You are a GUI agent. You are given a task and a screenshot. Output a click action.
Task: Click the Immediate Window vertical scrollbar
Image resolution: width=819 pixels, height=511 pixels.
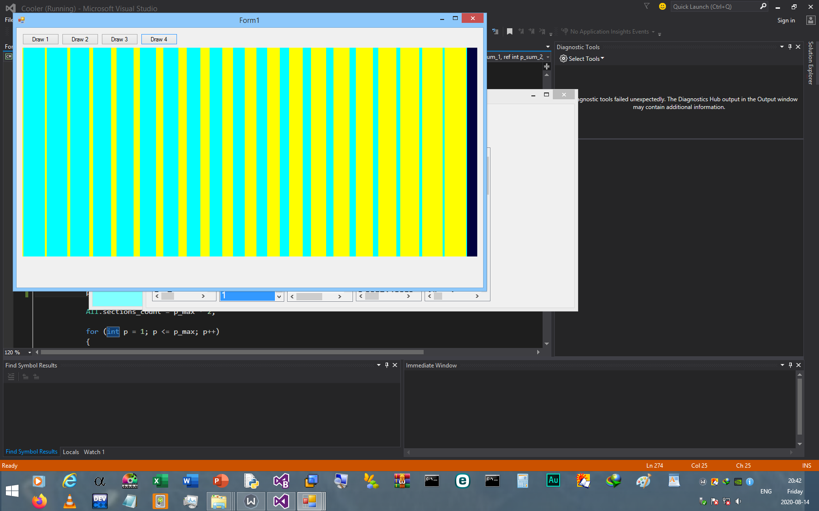point(799,406)
